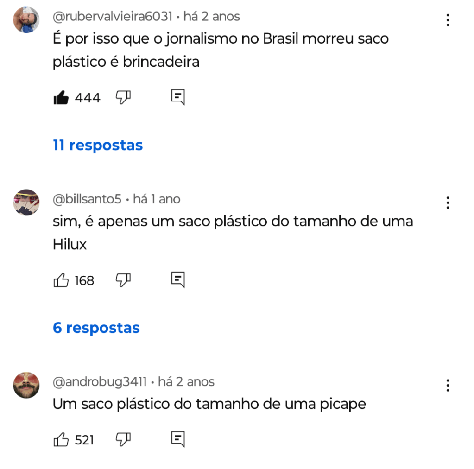Reply to @rubervalvieira6031's comment
Screen dimensions: 474x469
[x=178, y=97]
